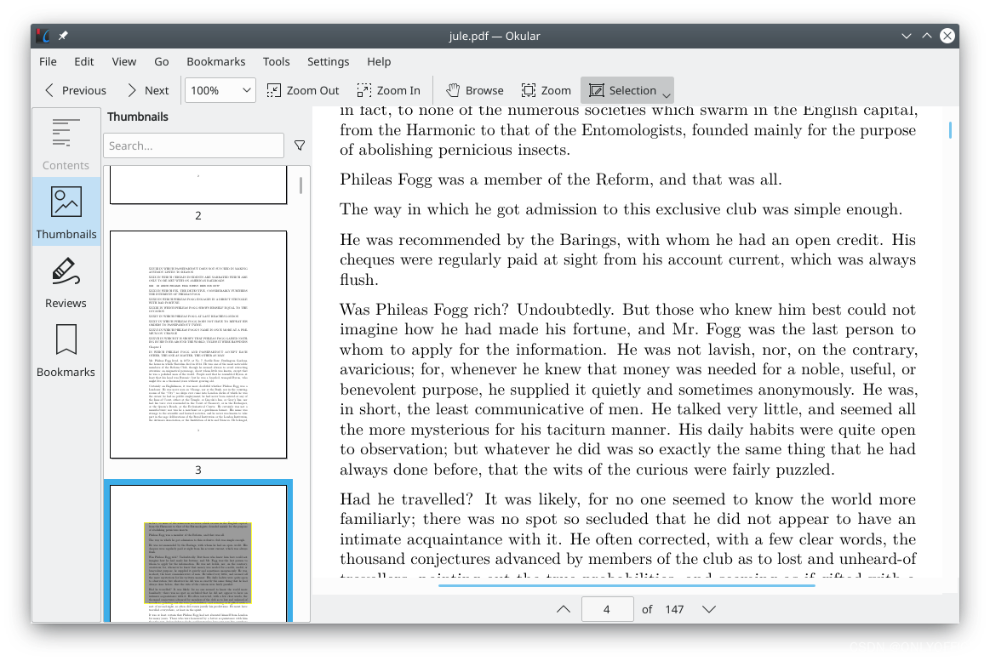The width and height of the screenshot is (990, 661).
Task: Select the highlighted page 4 thumbnail
Action: point(198,553)
